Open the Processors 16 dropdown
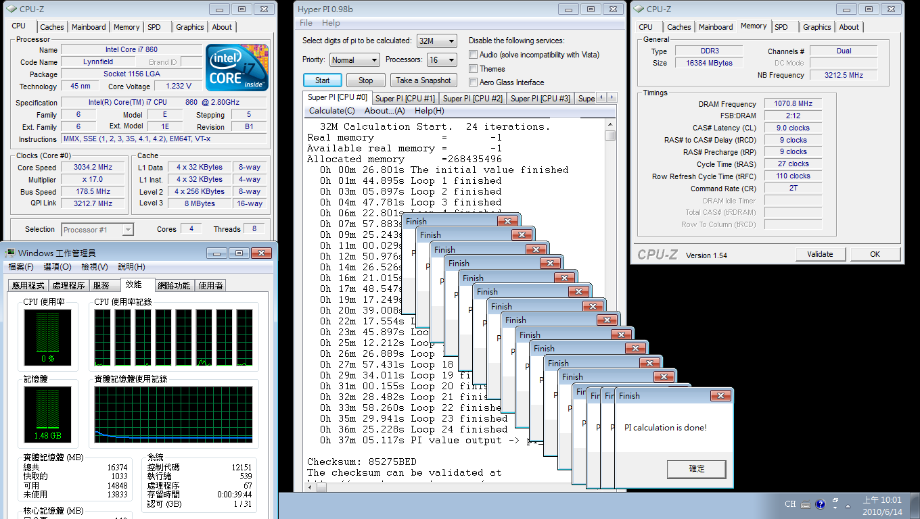Screen dimensions: 920x519 (442, 60)
